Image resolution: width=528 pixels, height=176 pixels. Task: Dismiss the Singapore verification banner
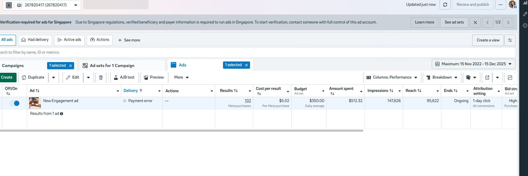[x=475, y=22]
